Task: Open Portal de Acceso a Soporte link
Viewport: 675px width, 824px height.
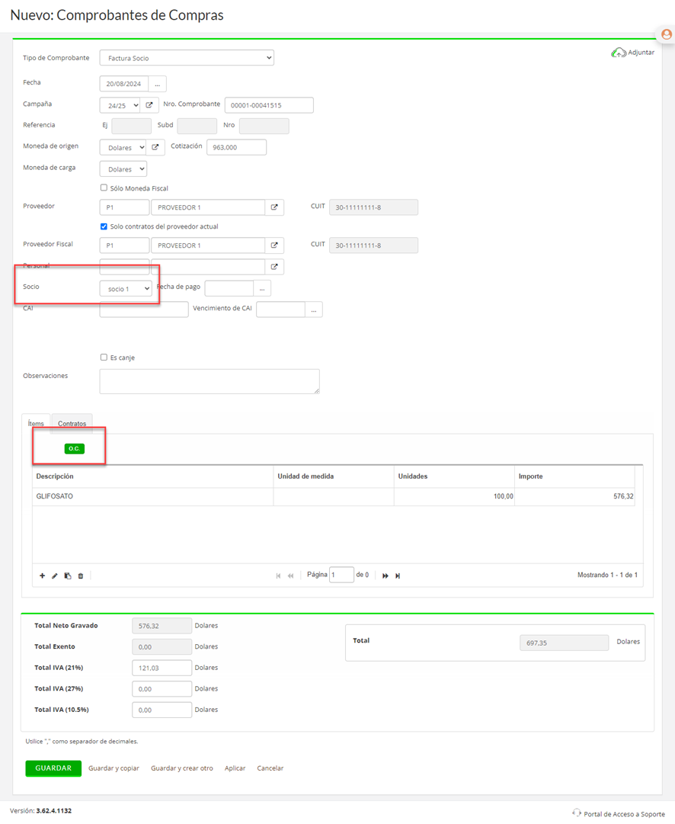Action: (x=624, y=814)
